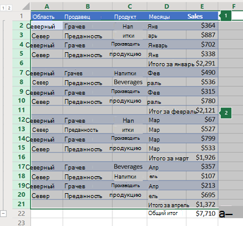Select the $533 sales cell

[202, 148]
